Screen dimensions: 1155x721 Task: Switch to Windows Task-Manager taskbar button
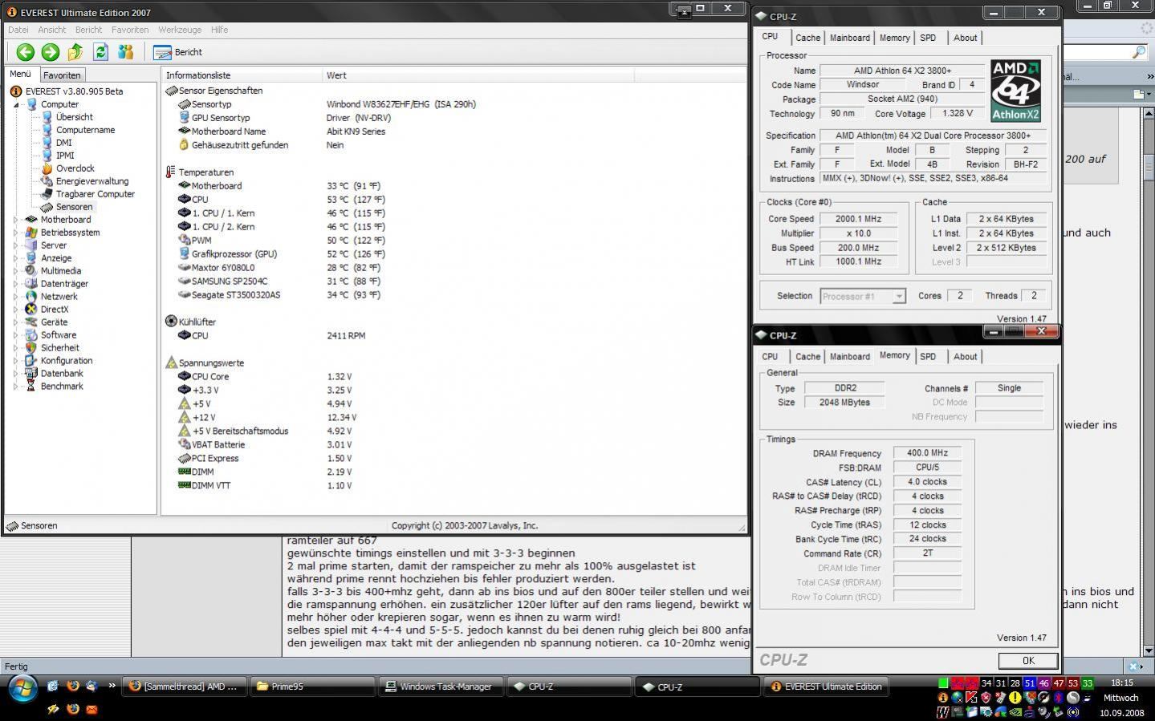[x=441, y=687]
